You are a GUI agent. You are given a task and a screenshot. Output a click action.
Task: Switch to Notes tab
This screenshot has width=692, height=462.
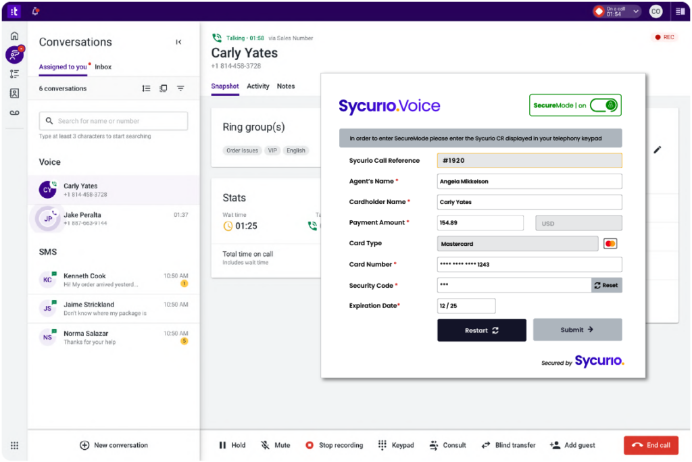[x=286, y=86]
